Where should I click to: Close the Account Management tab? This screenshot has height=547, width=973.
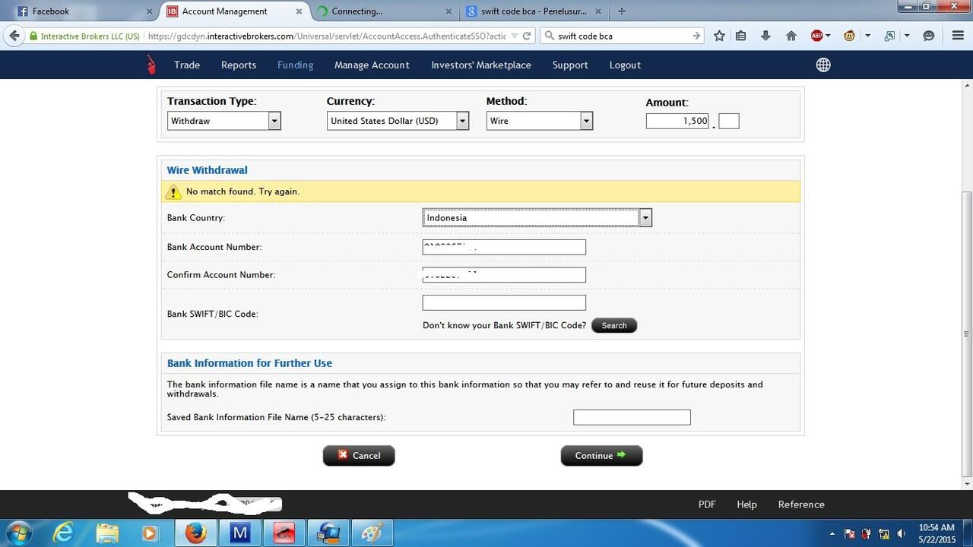click(x=298, y=11)
